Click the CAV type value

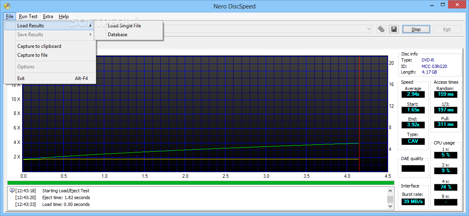[x=413, y=141]
